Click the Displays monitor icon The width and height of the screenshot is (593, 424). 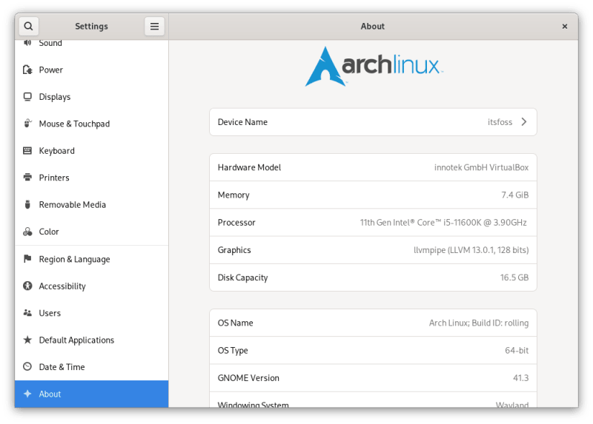click(27, 97)
